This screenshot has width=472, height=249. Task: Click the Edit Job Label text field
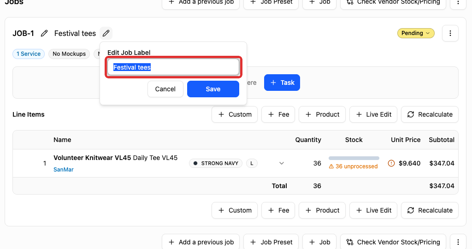coord(173,67)
